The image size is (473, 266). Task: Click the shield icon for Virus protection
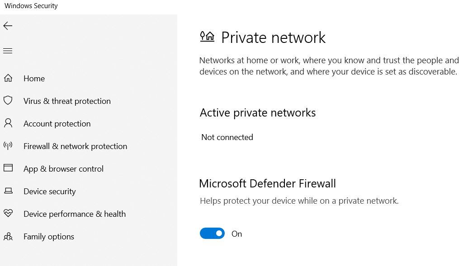(8, 100)
